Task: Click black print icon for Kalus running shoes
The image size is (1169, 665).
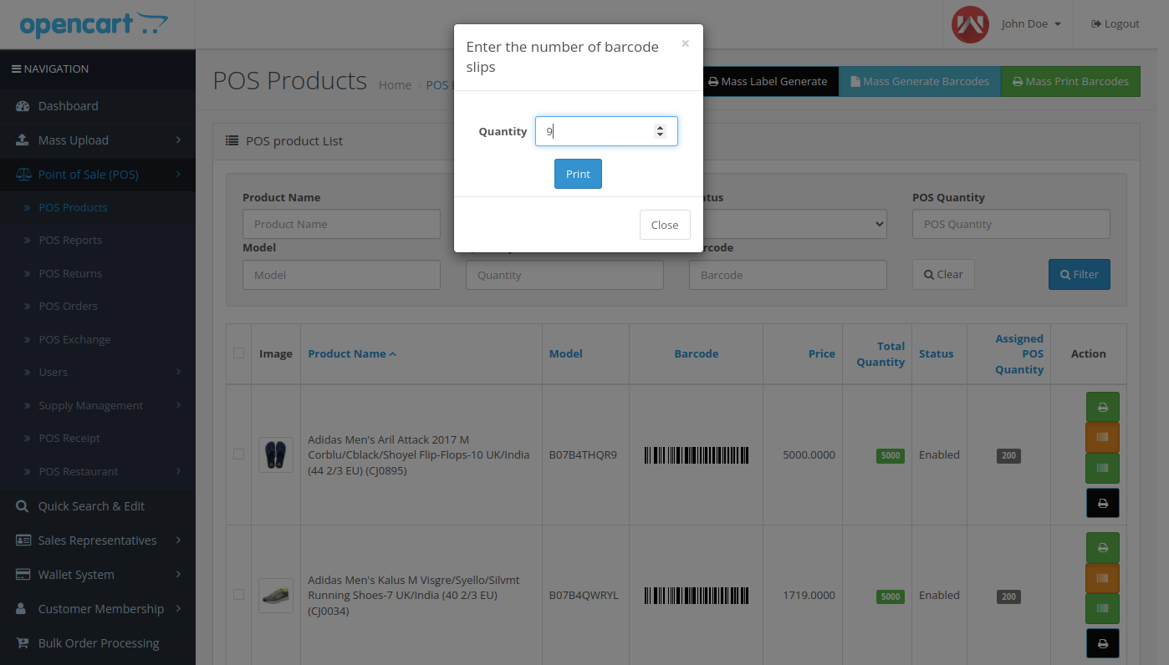Action: point(1102,643)
